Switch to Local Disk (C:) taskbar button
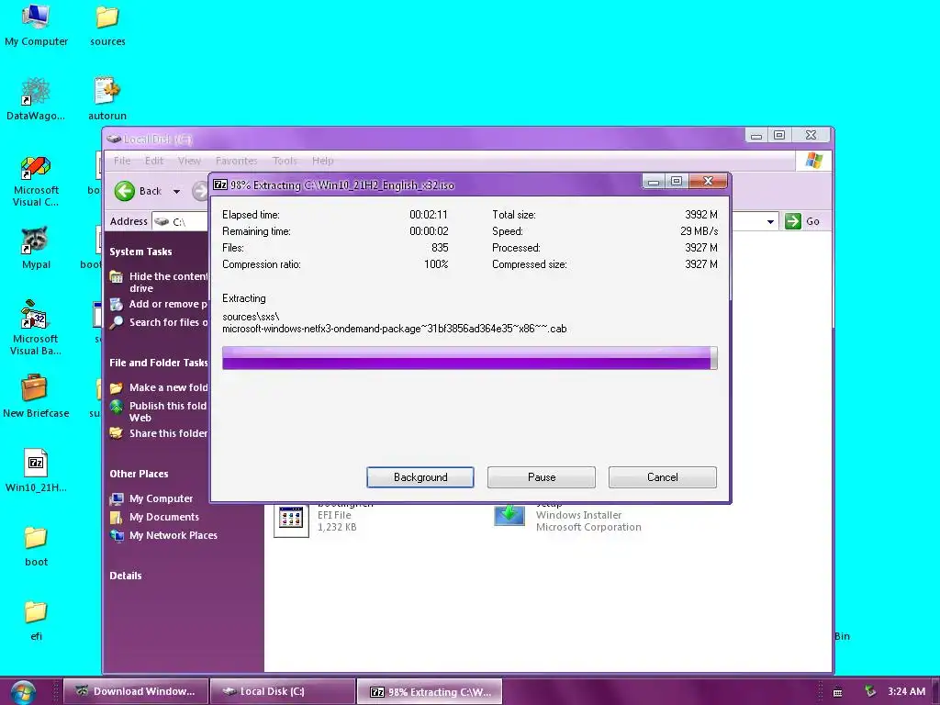Image resolution: width=940 pixels, height=705 pixels. pyautogui.click(x=283, y=691)
